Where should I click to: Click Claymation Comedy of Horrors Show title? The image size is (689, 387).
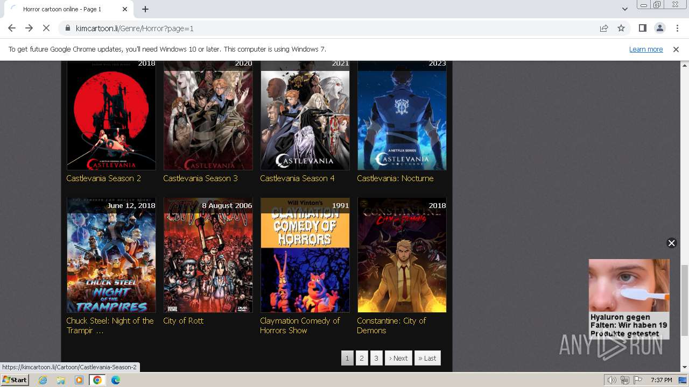pos(300,325)
